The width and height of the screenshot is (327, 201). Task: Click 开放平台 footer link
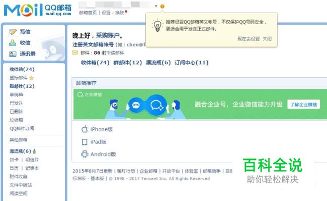171,171
